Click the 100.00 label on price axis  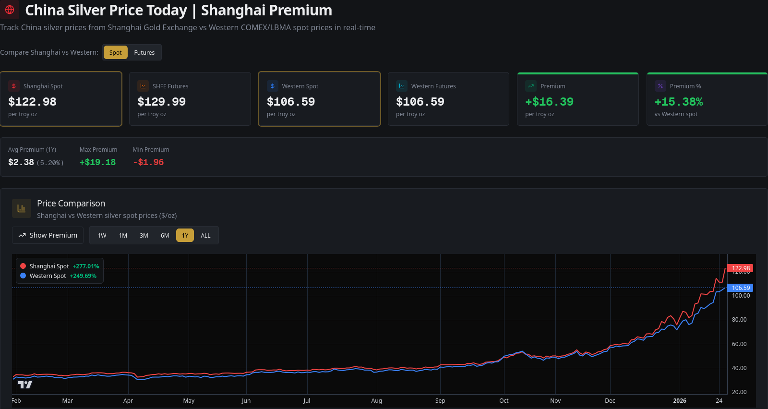(741, 296)
